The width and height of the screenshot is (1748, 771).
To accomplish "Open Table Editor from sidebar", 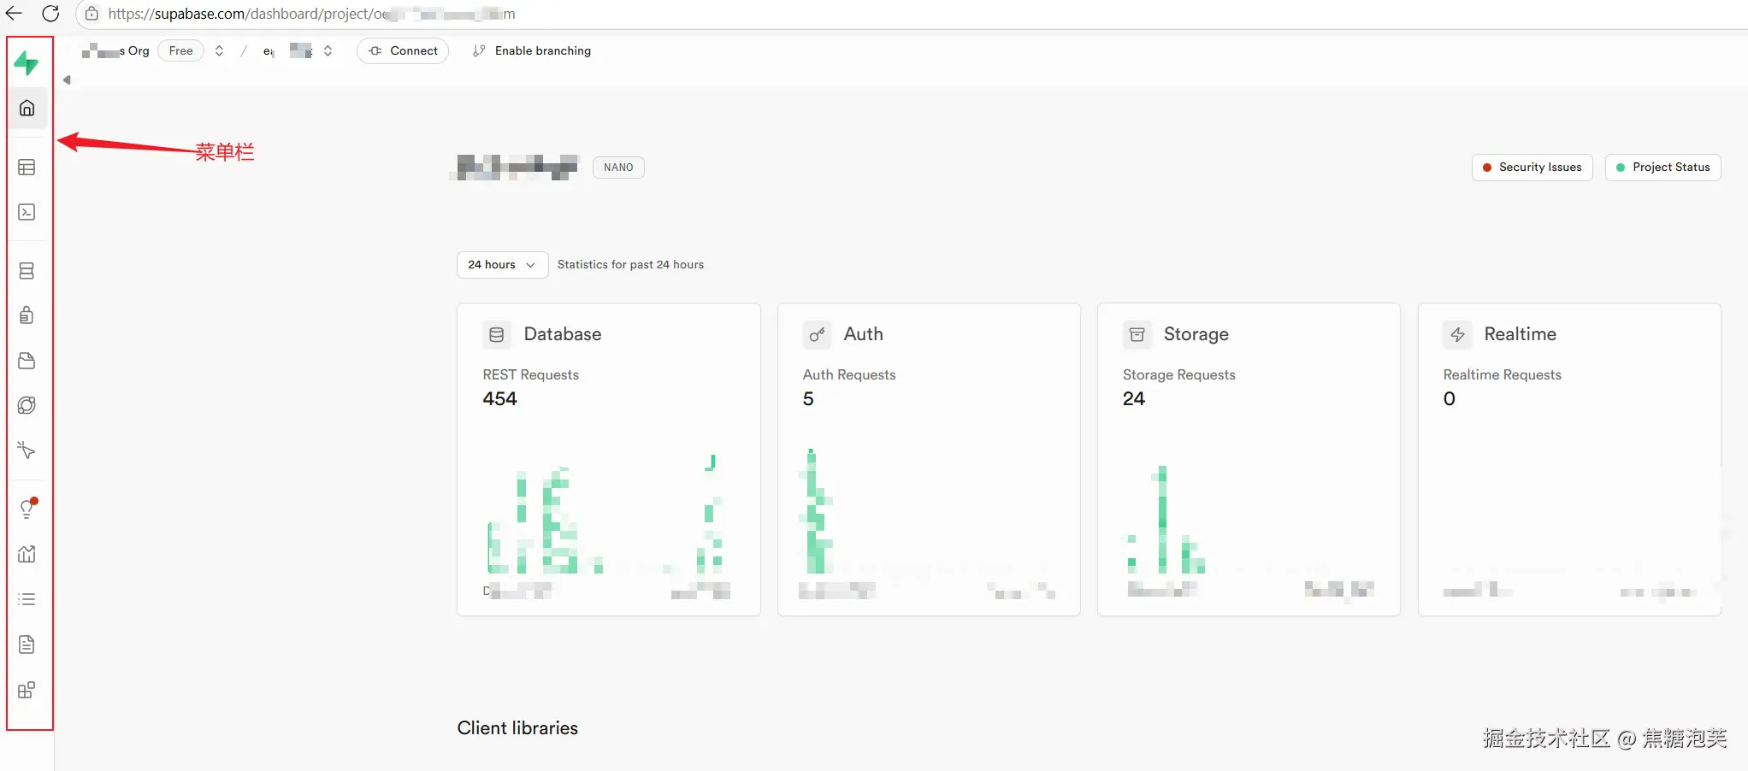I will pyautogui.click(x=27, y=168).
